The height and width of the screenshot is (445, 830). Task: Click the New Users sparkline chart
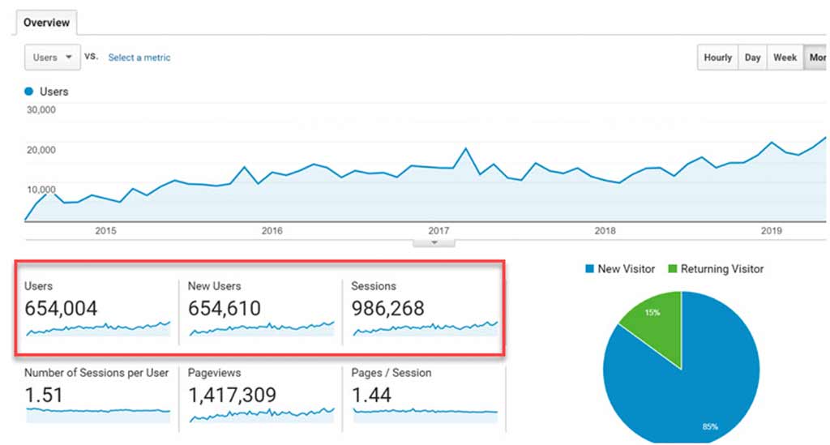pyautogui.click(x=262, y=328)
